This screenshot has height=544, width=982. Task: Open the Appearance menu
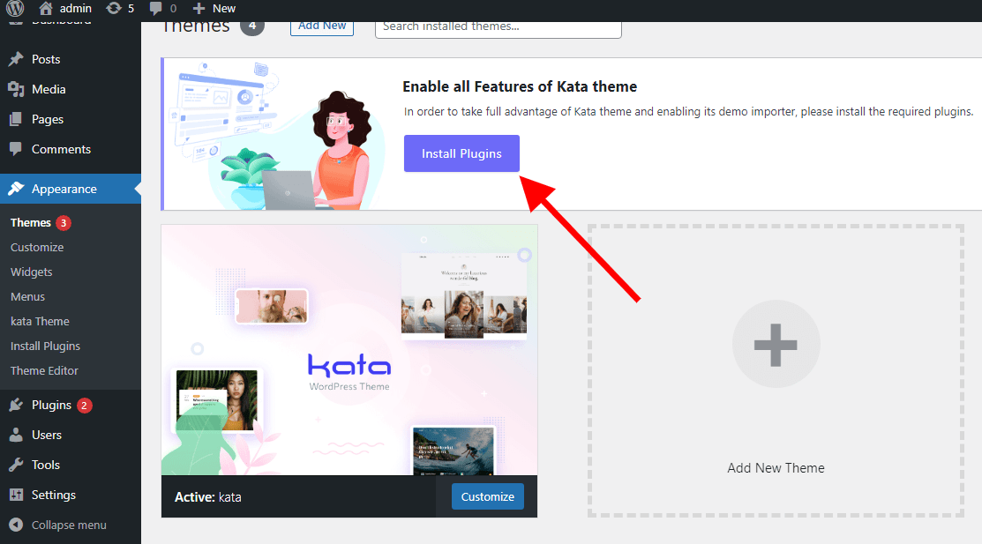point(71,189)
